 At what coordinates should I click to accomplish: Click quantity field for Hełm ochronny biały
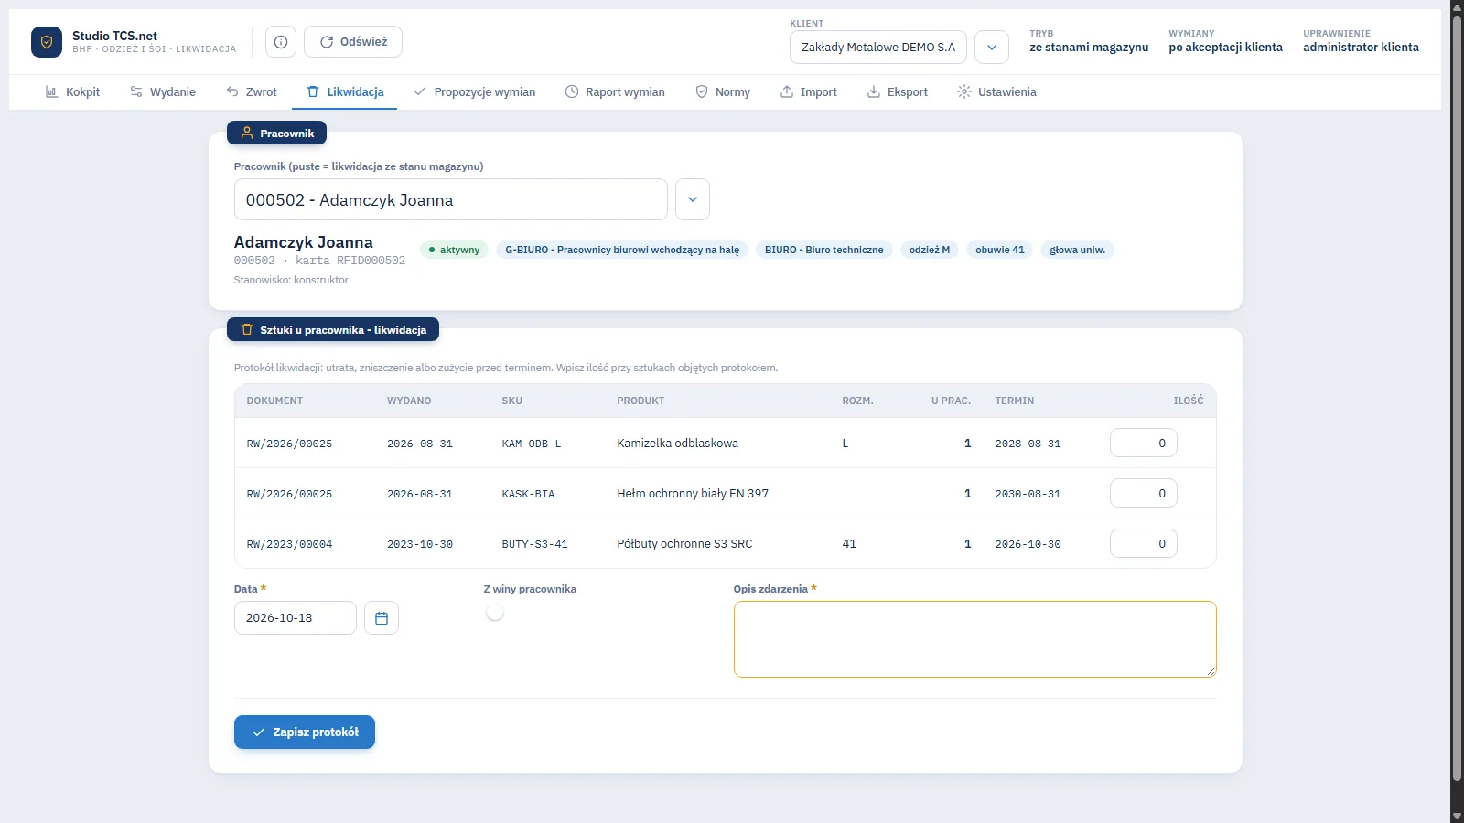pos(1144,494)
